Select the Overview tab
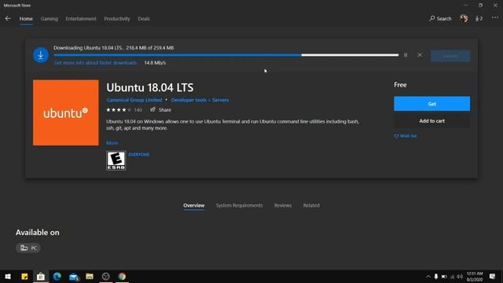Image resolution: width=503 pixels, height=283 pixels. tap(194, 205)
